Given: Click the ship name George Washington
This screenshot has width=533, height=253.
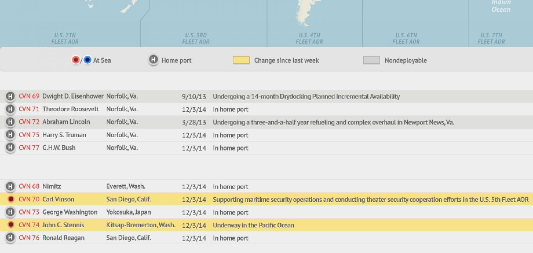Looking at the screenshot, I should pyautogui.click(x=70, y=212).
